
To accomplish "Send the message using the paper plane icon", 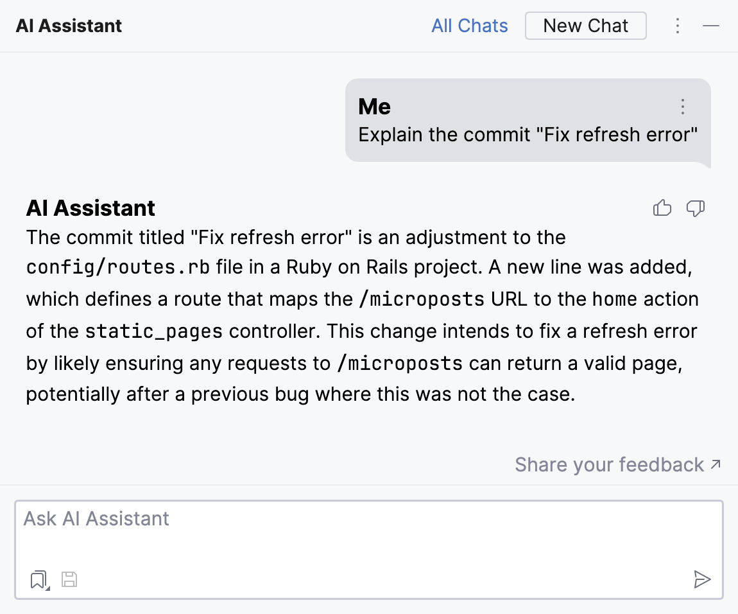I will pyautogui.click(x=702, y=579).
